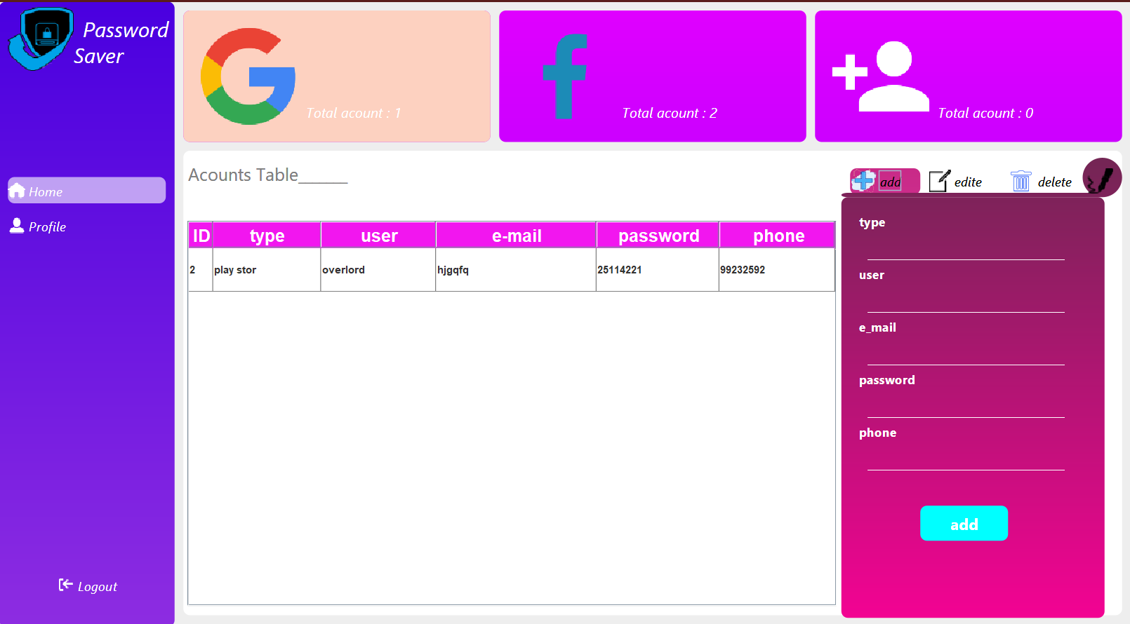Image resolution: width=1130 pixels, height=624 pixels.
Task: Click the Home house icon
Action: [17, 191]
